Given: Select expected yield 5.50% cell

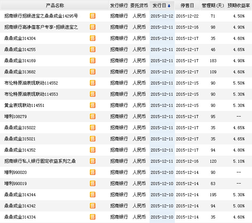Looking at the screenshot, I should pyautogui.click(x=239, y=83).
